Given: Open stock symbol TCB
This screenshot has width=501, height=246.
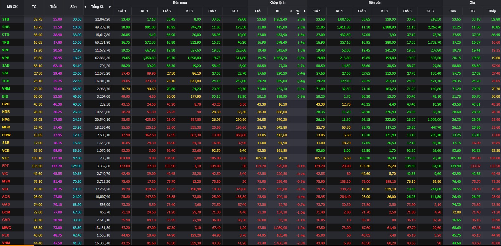Looking at the screenshot, I should 6,81.
